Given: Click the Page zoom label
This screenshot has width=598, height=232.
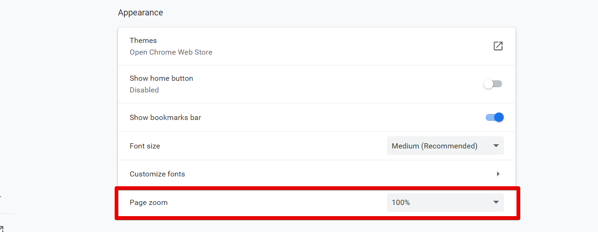Looking at the screenshot, I should click(x=148, y=203).
